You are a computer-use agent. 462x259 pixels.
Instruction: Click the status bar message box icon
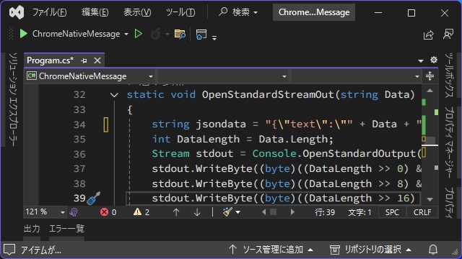pos(9,250)
